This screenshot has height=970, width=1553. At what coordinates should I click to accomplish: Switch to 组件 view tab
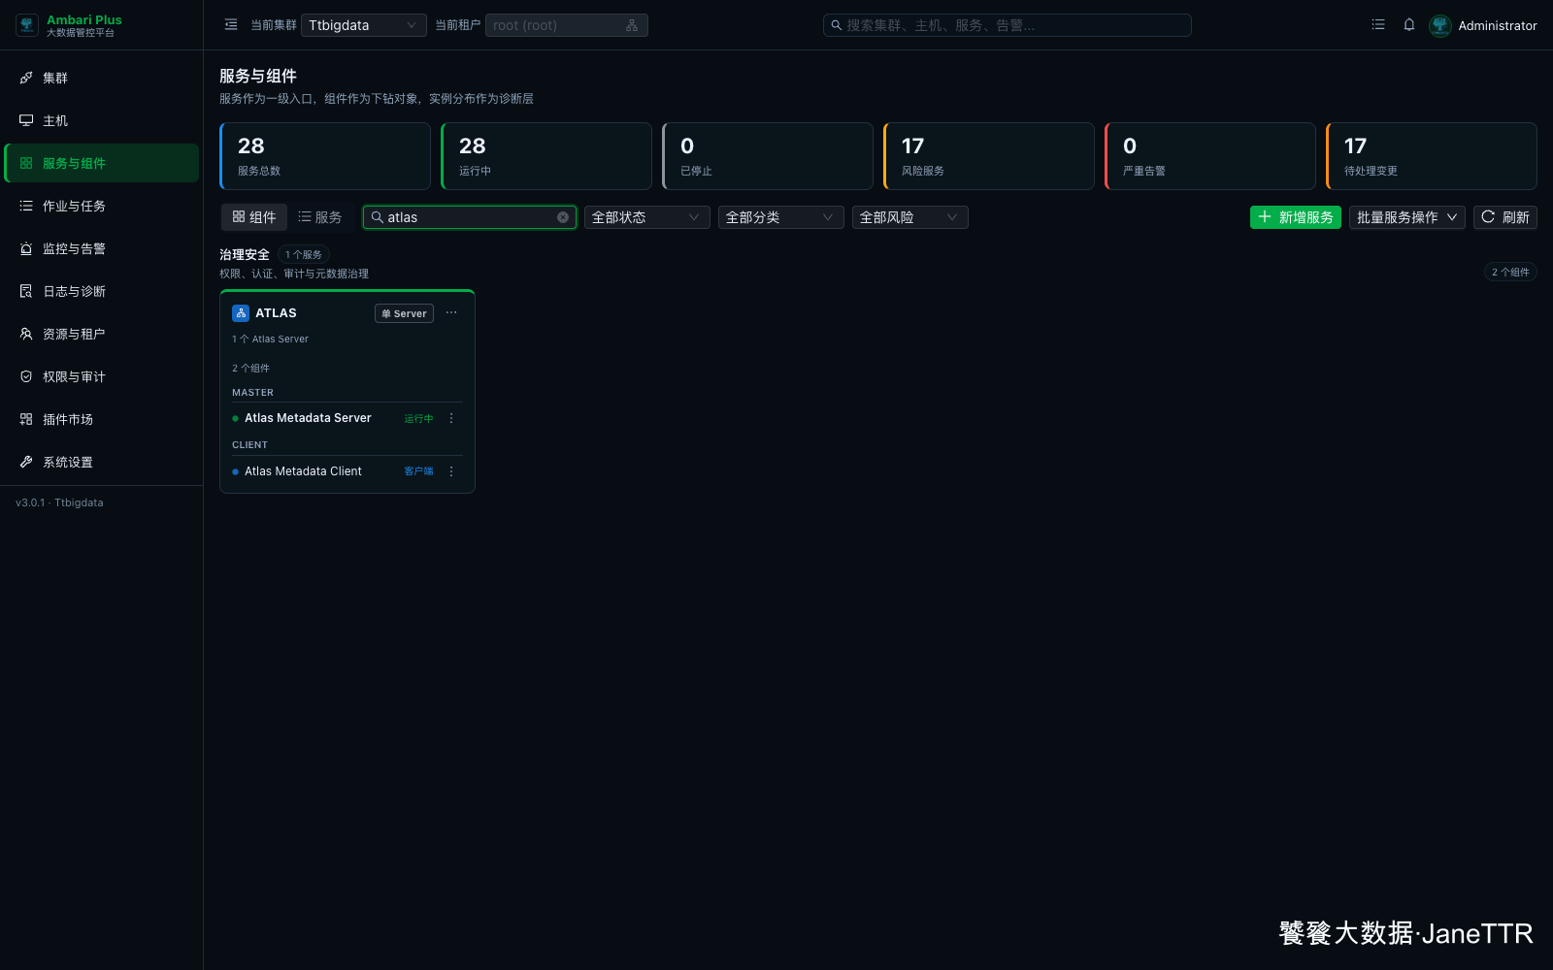tap(254, 217)
